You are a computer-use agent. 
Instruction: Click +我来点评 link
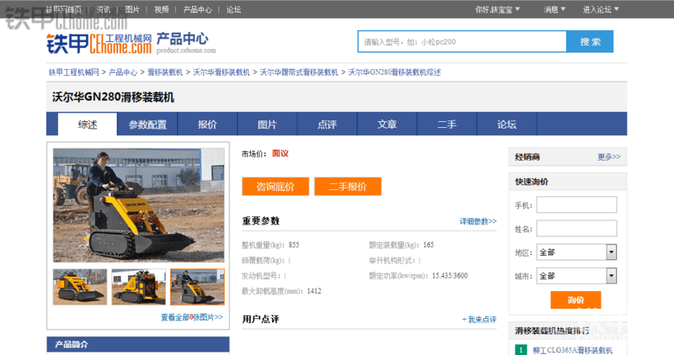479,320
